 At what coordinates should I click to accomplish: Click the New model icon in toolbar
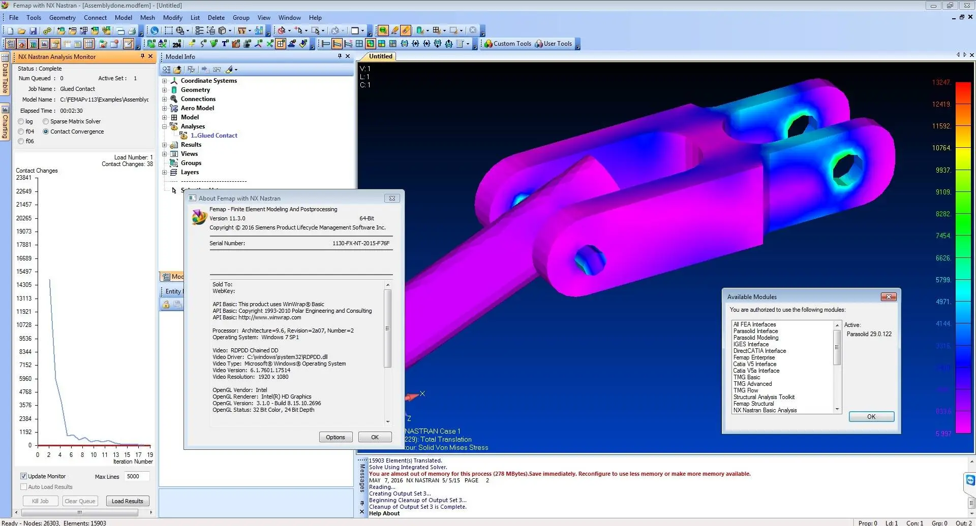[x=10, y=30]
